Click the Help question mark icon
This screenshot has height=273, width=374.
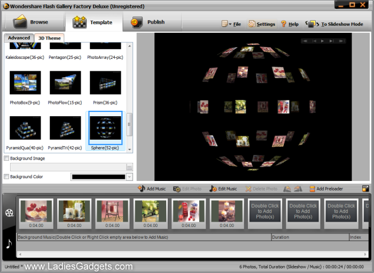(283, 24)
